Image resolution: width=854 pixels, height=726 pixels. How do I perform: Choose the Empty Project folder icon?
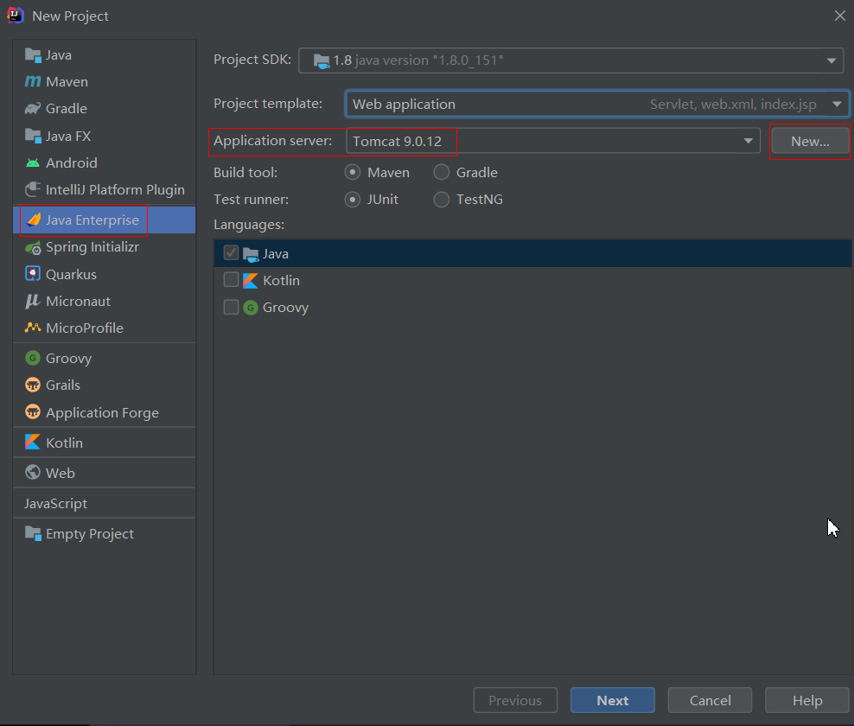pos(33,534)
